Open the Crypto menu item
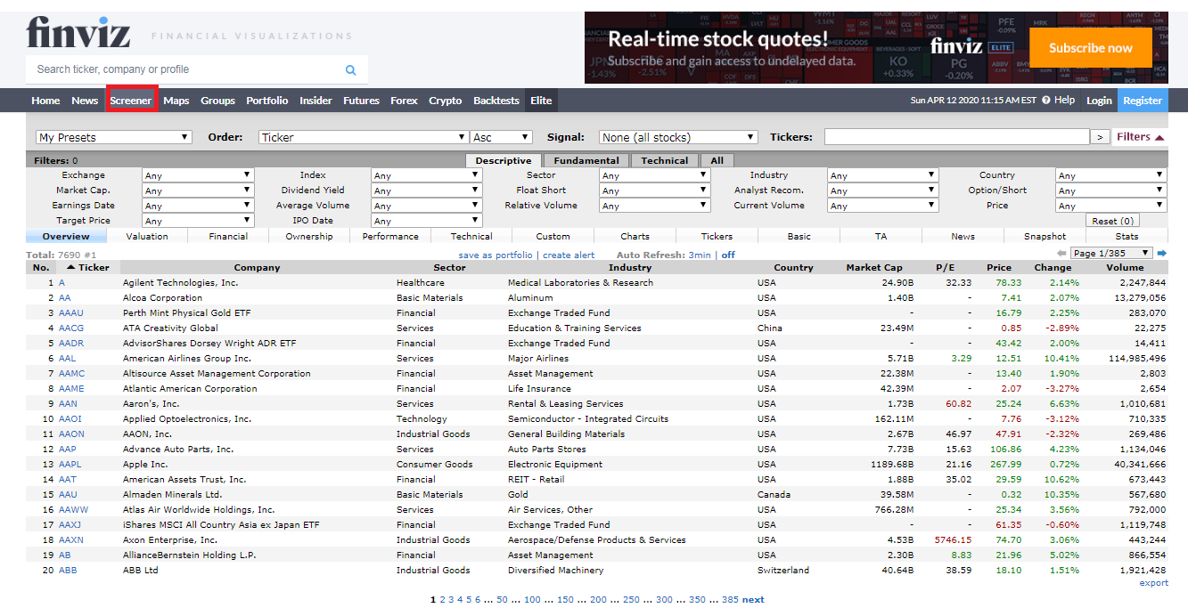Image resolution: width=1188 pixels, height=616 pixels. point(446,101)
